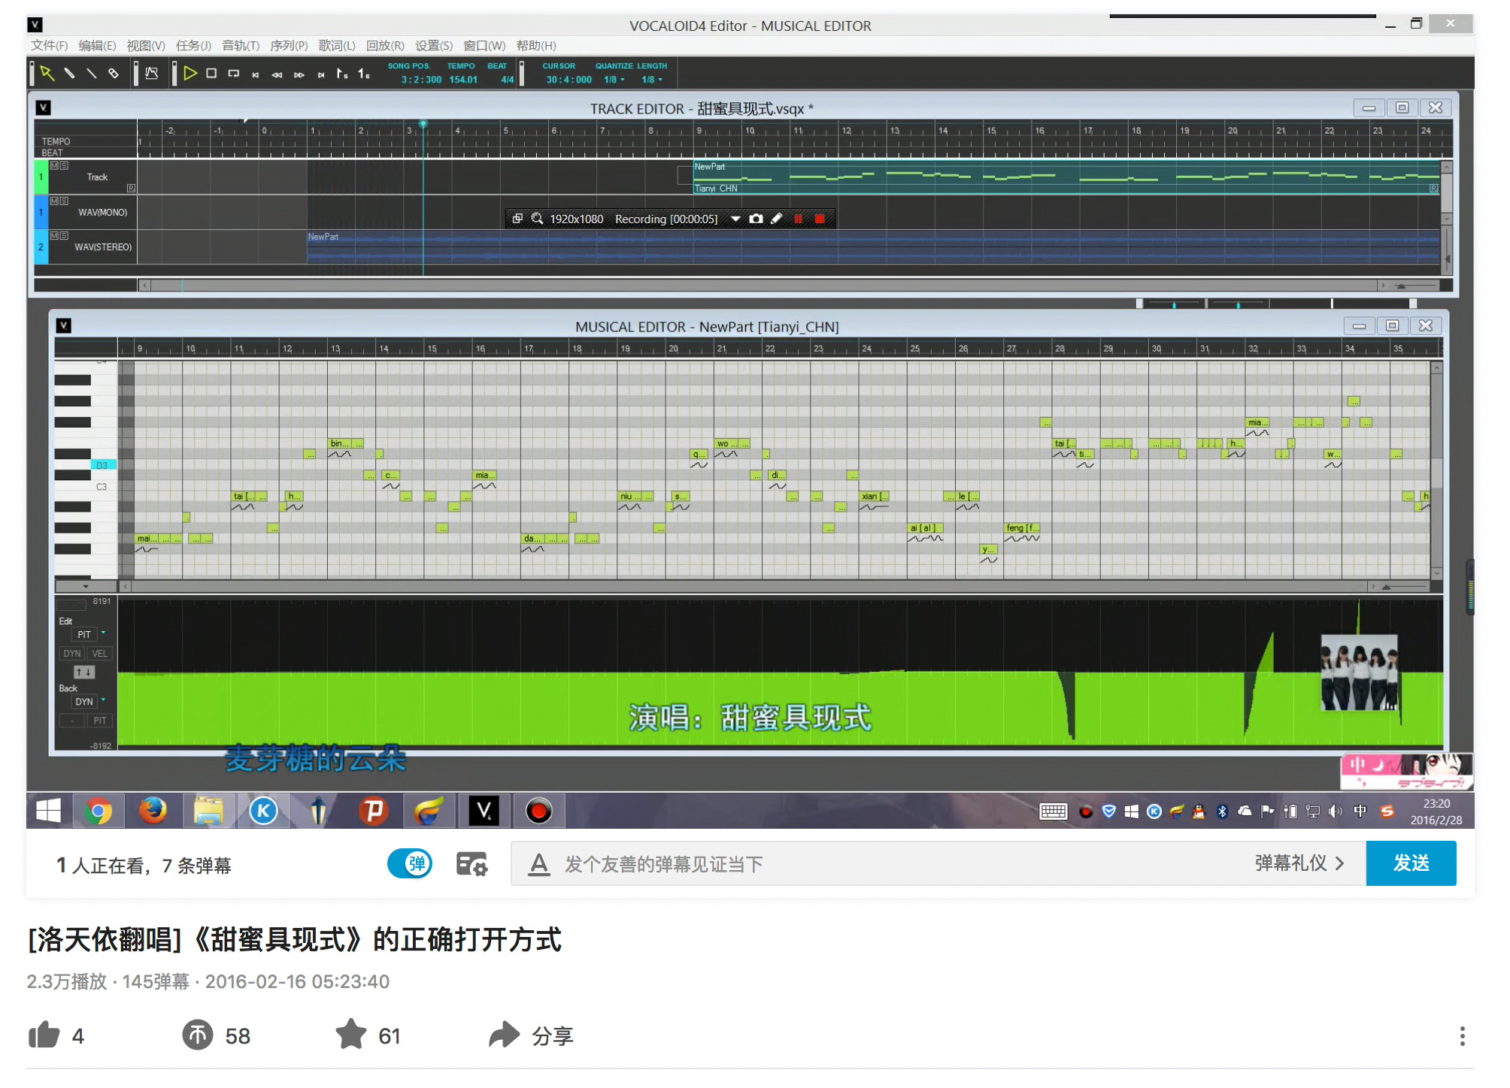This screenshot has width=1510, height=1088.
Task: Jump to the end of the song
Action: (x=321, y=74)
